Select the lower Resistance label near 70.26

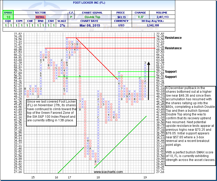click(x=173, y=48)
